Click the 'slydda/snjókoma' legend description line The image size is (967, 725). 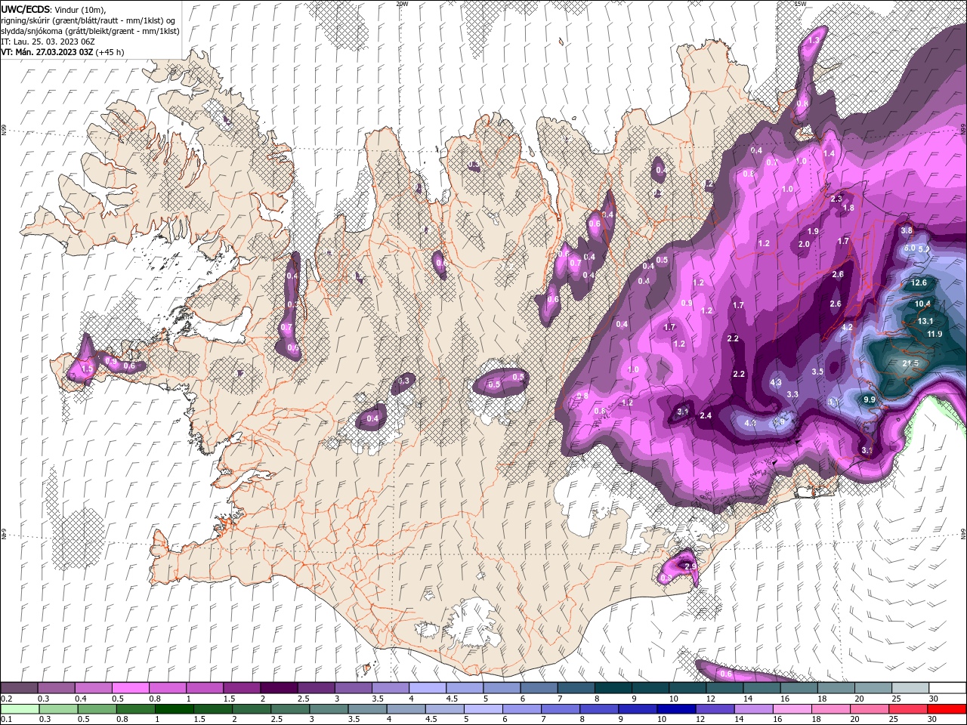click(x=90, y=30)
